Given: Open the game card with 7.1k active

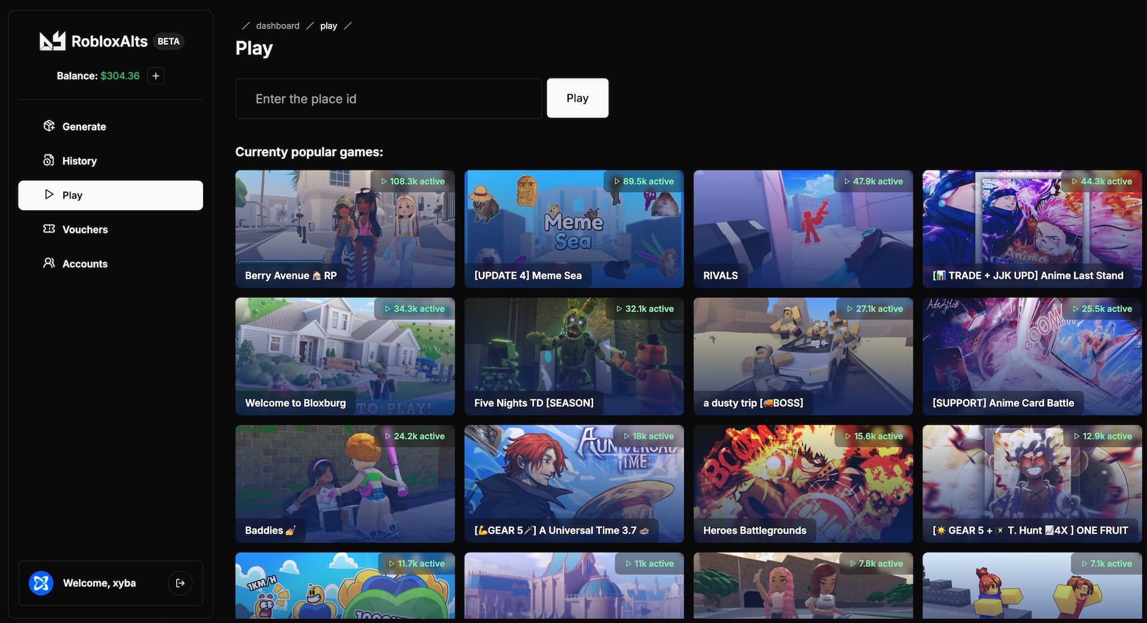Looking at the screenshot, I should click(1032, 585).
